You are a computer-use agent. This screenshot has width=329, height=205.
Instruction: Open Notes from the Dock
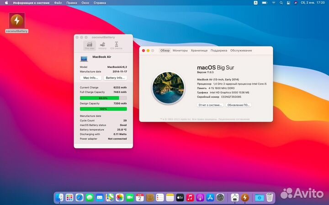coord(170,197)
